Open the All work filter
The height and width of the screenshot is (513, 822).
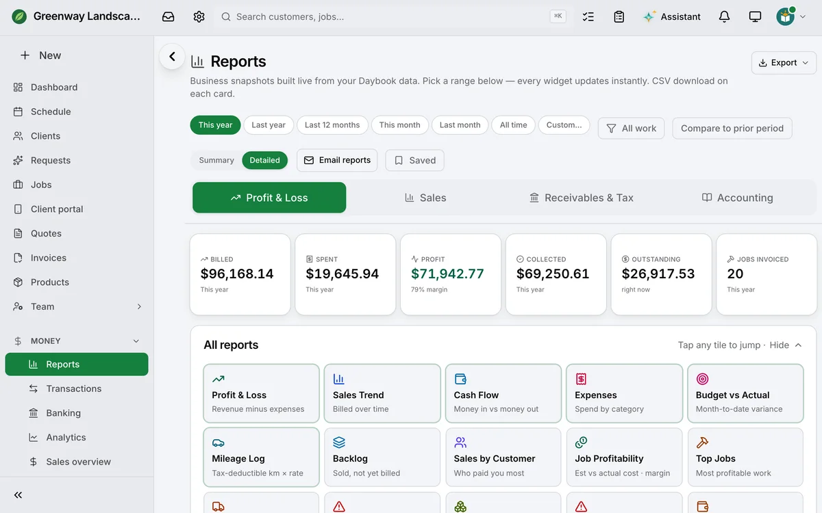click(x=631, y=128)
